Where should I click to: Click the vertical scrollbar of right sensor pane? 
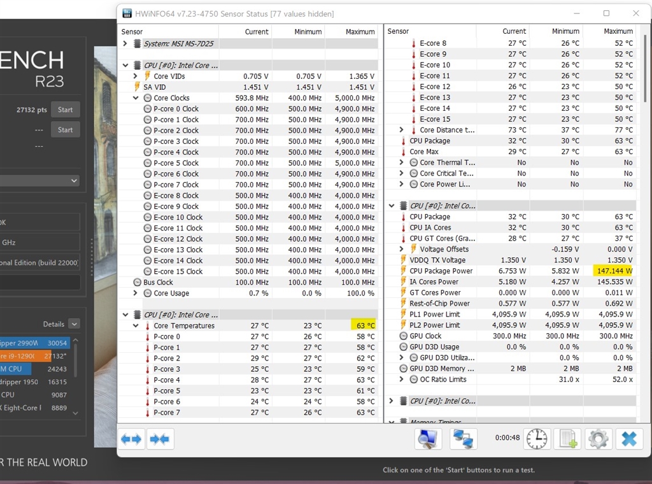(x=646, y=68)
